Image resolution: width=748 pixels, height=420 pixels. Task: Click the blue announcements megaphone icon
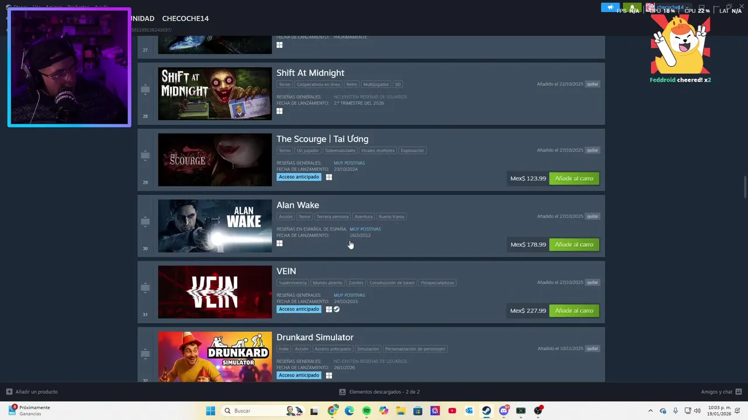click(610, 8)
